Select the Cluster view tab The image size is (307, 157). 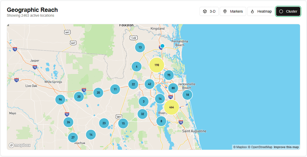pyautogui.click(x=289, y=11)
